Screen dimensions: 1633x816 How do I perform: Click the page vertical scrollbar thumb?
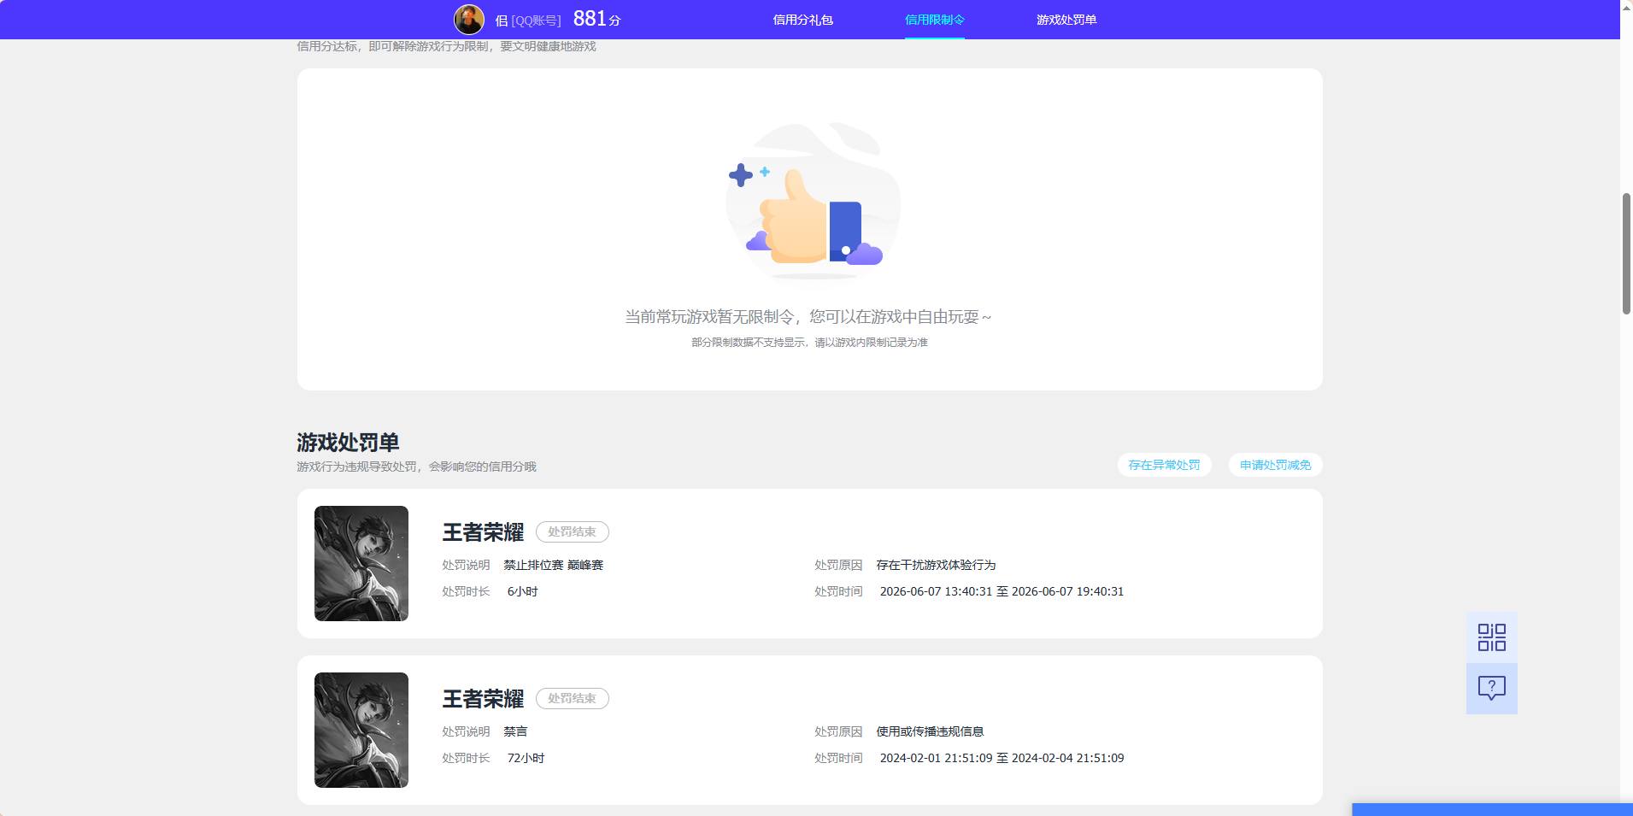pos(1626,254)
